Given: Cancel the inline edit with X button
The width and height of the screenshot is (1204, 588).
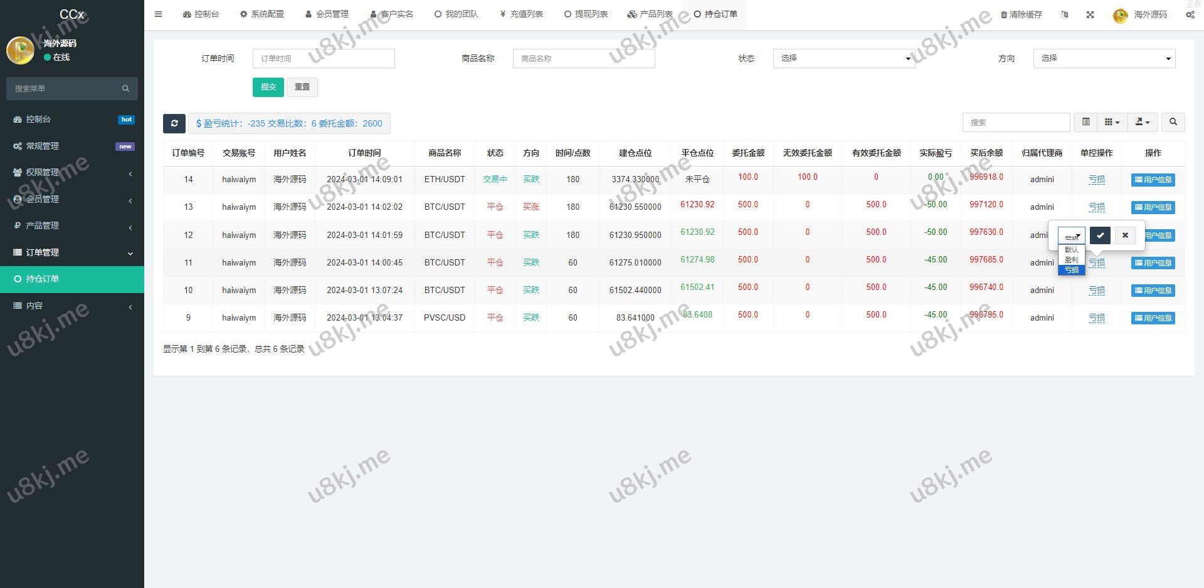Looking at the screenshot, I should point(1125,235).
